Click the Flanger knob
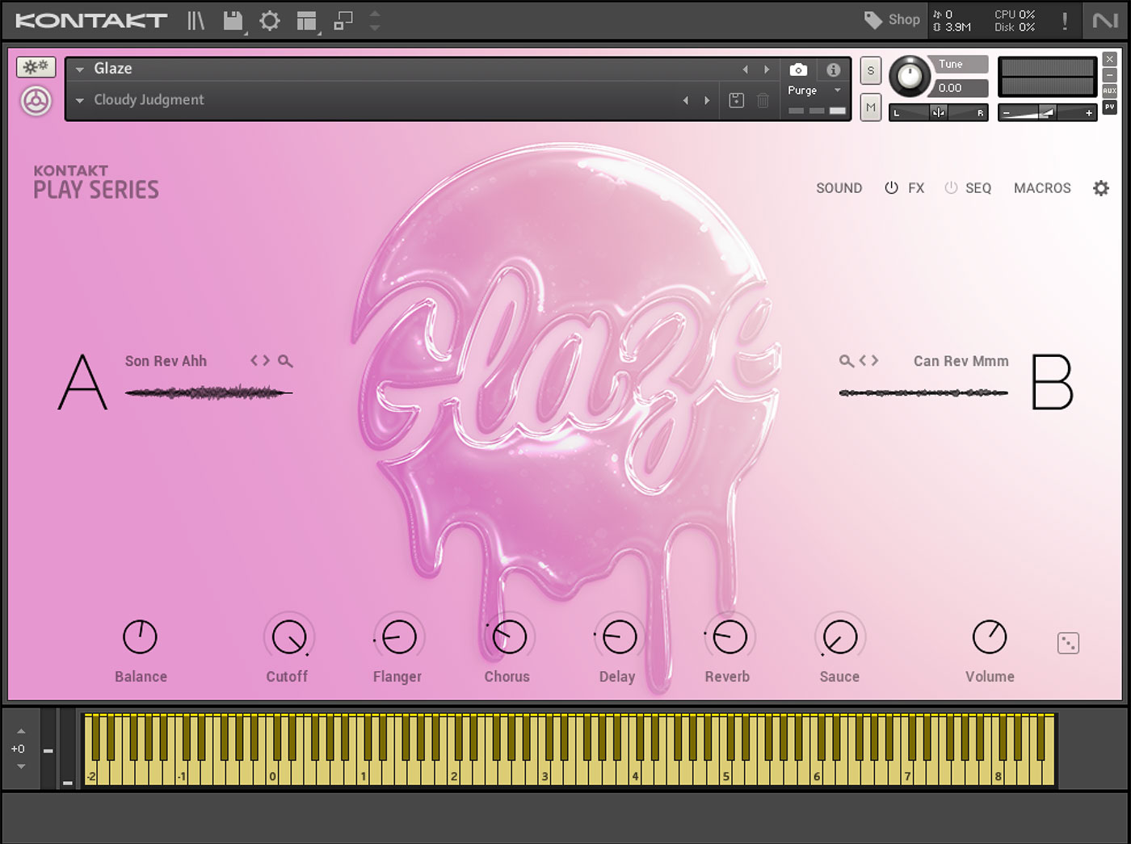This screenshot has height=844, width=1131. point(398,637)
